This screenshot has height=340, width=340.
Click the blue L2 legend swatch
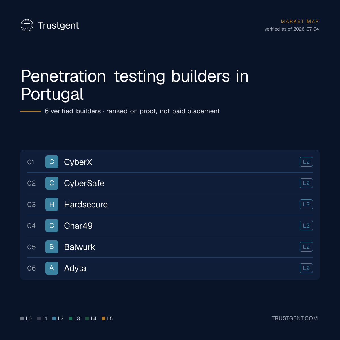pyautogui.click(x=54, y=318)
